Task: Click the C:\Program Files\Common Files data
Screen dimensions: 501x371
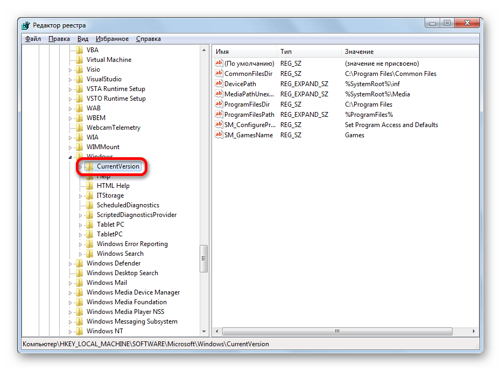Action: 391,74
